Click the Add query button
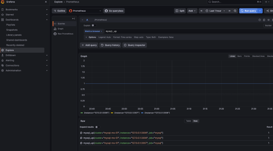This screenshot has width=273, height=151. click(89, 45)
